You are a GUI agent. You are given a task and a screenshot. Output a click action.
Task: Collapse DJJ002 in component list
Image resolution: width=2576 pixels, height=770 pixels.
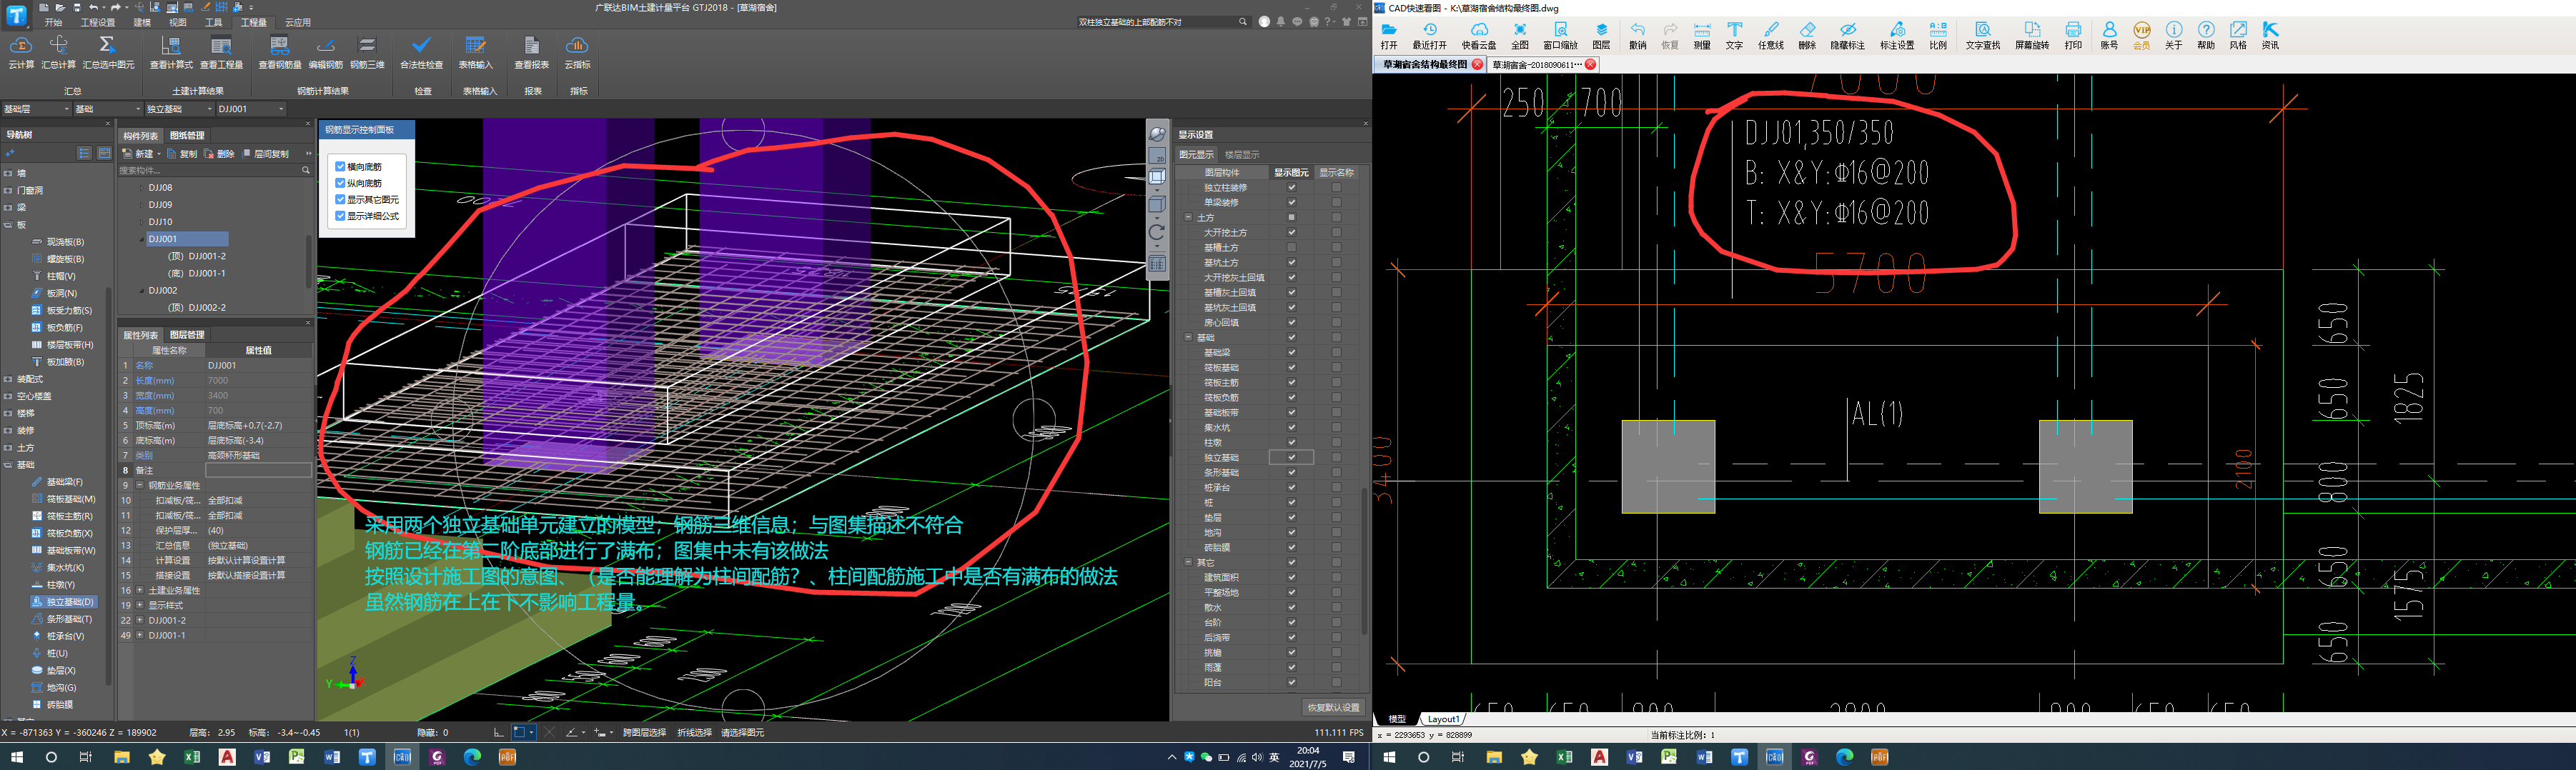(142, 291)
